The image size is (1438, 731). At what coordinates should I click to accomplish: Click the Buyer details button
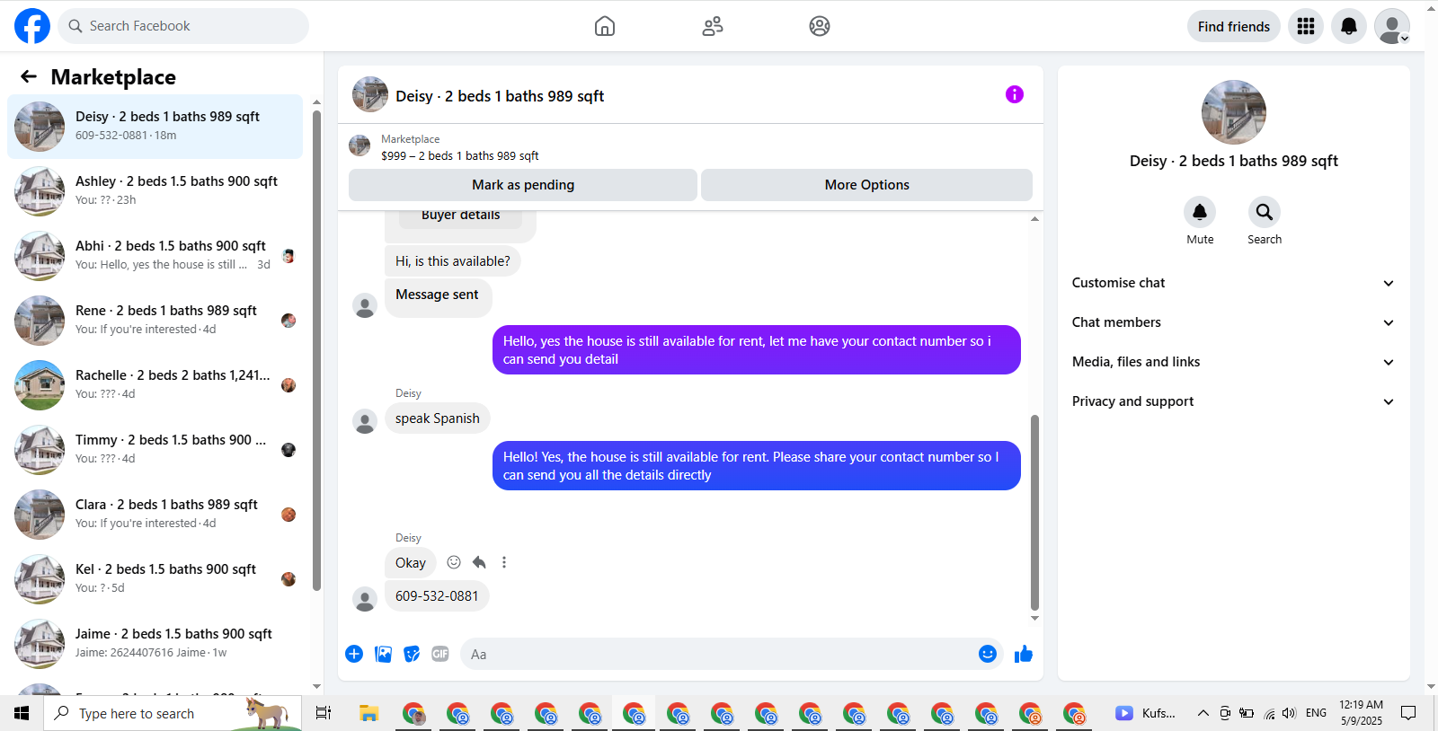[461, 216]
